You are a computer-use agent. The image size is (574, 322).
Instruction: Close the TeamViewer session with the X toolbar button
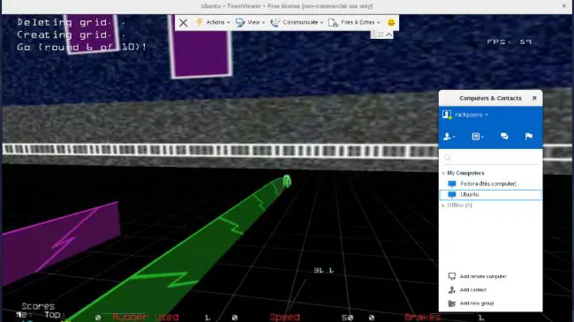[184, 23]
